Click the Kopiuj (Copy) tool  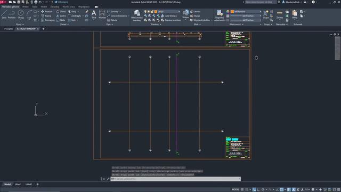[46, 16]
